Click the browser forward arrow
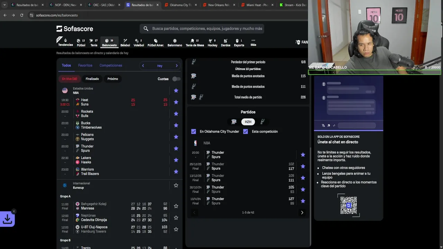Image resolution: width=443 pixels, height=249 pixels. (13, 15)
